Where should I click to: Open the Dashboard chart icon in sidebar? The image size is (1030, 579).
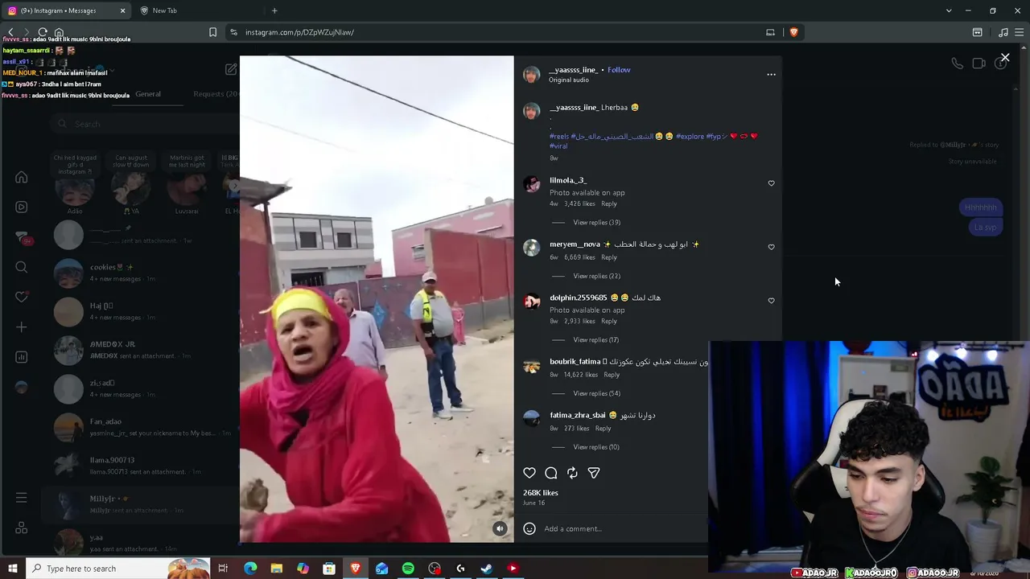point(22,357)
